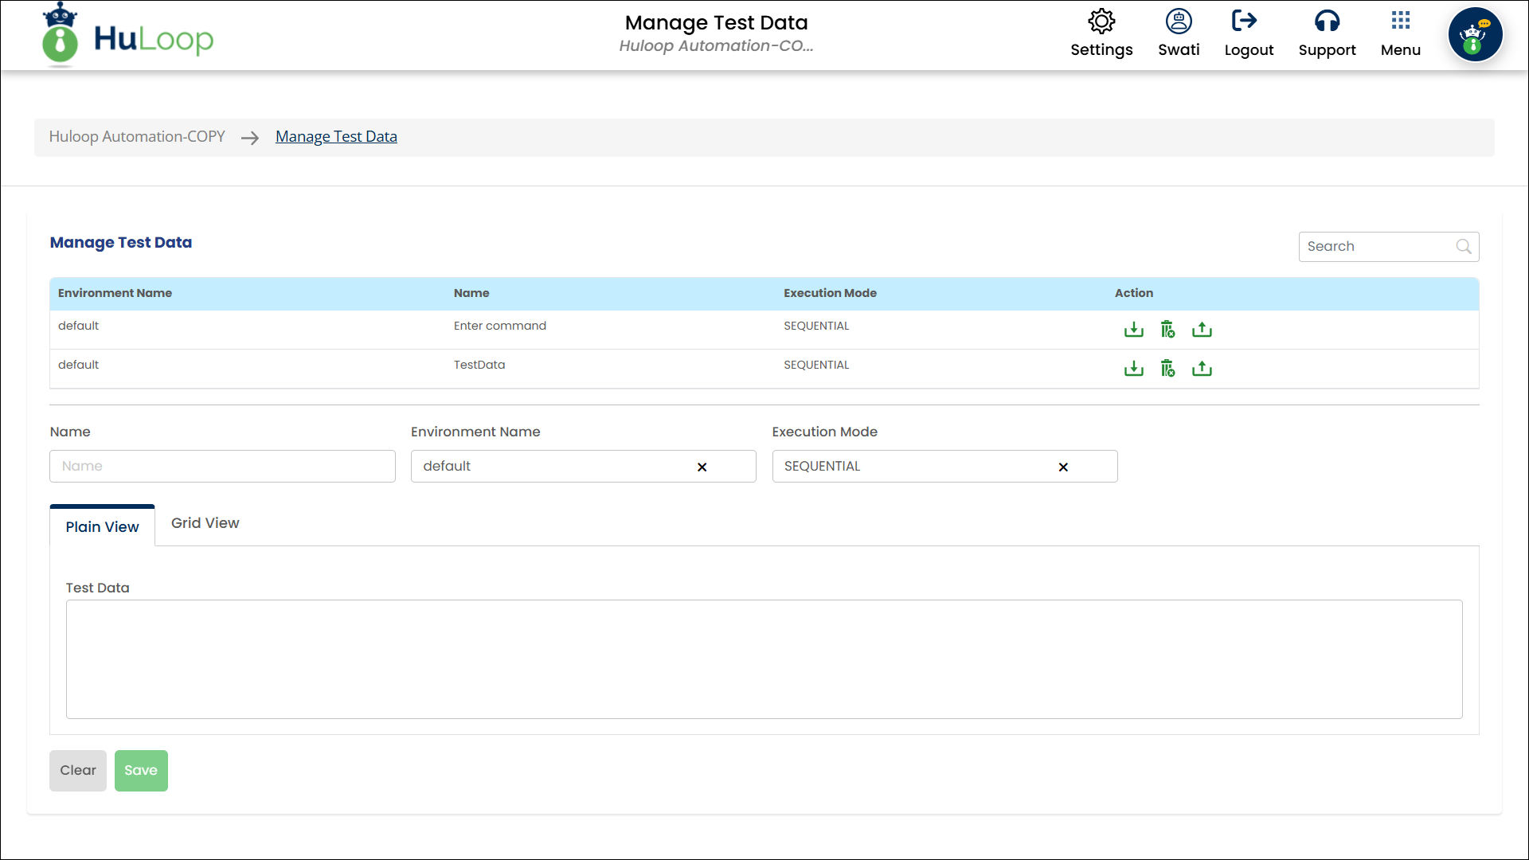Delete the Enter command test data
1529x860 pixels.
1167,329
